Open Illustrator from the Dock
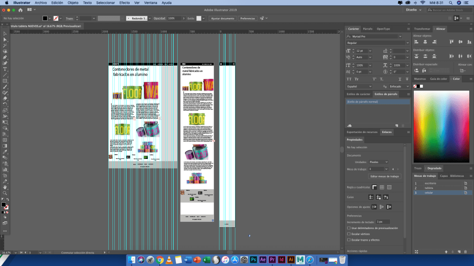Screen dimensions: 474x266 291,260
